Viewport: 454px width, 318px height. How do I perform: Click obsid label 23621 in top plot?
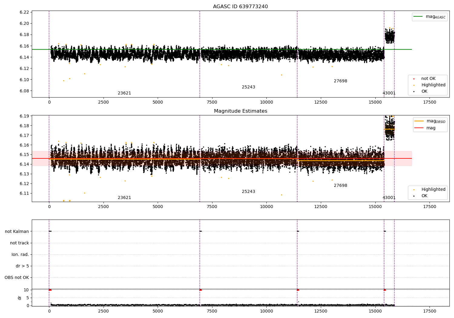point(124,93)
